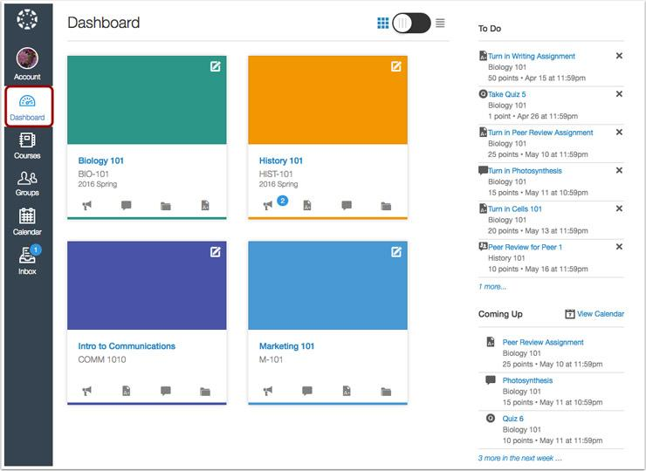Click the Quiz 6 rocket icon

click(491, 419)
